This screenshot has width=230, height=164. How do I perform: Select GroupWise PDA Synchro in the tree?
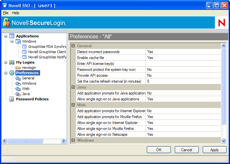pos(47,47)
